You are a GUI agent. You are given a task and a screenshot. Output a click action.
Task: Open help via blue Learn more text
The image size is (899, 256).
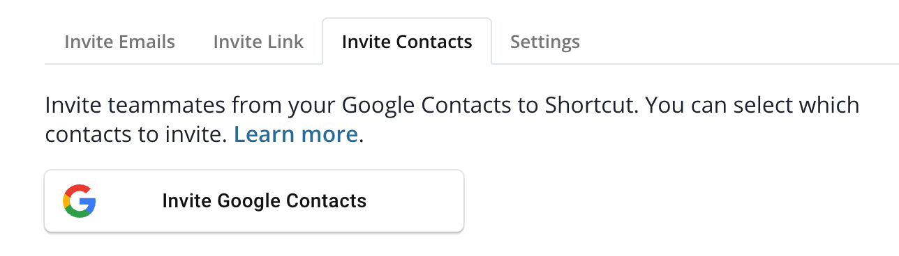click(x=296, y=134)
